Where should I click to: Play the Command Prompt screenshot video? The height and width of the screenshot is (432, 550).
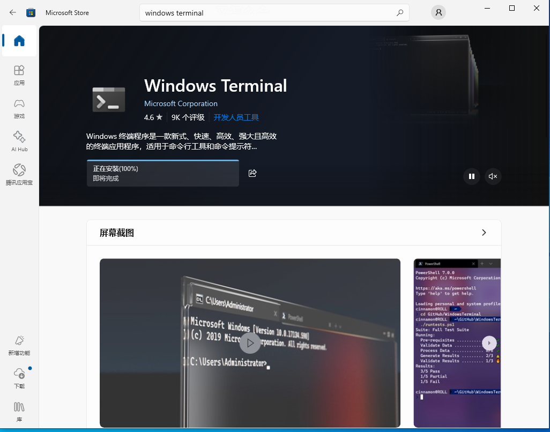pos(250,343)
